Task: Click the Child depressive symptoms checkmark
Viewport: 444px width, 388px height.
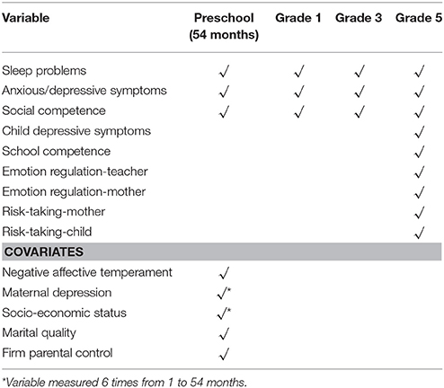Action: pos(419,132)
